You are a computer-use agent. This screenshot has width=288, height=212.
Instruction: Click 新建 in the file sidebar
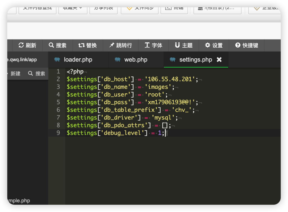click(x=15, y=74)
